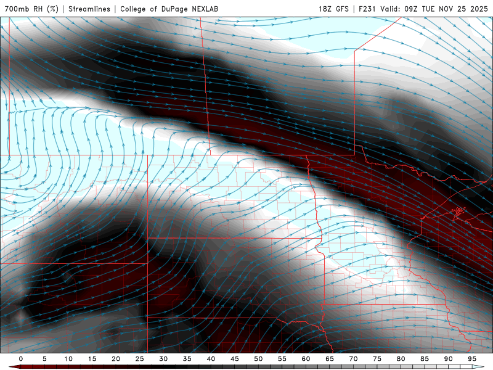Click the '65' value on color scale
The height and width of the screenshot is (370, 493).
pyautogui.click(x=330, y=359)
